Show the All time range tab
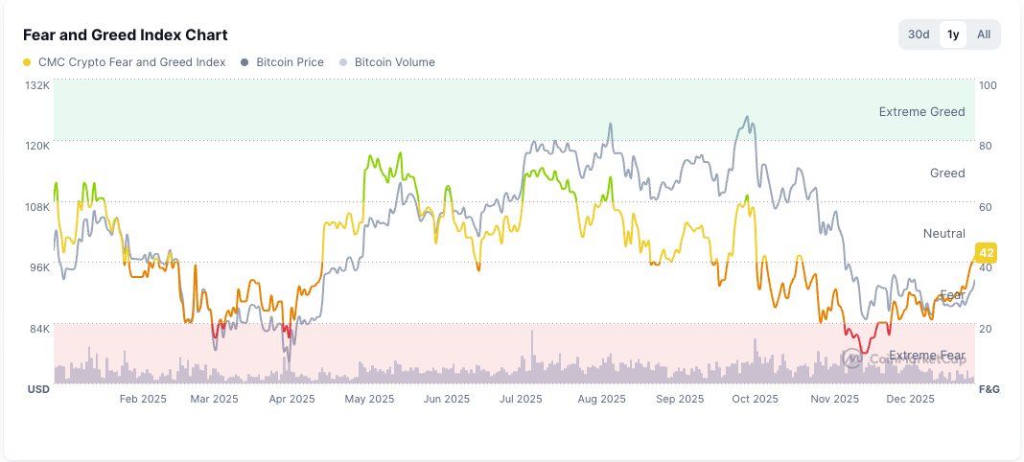This screenshot has width=1024, height=462. tap(984, 35)
